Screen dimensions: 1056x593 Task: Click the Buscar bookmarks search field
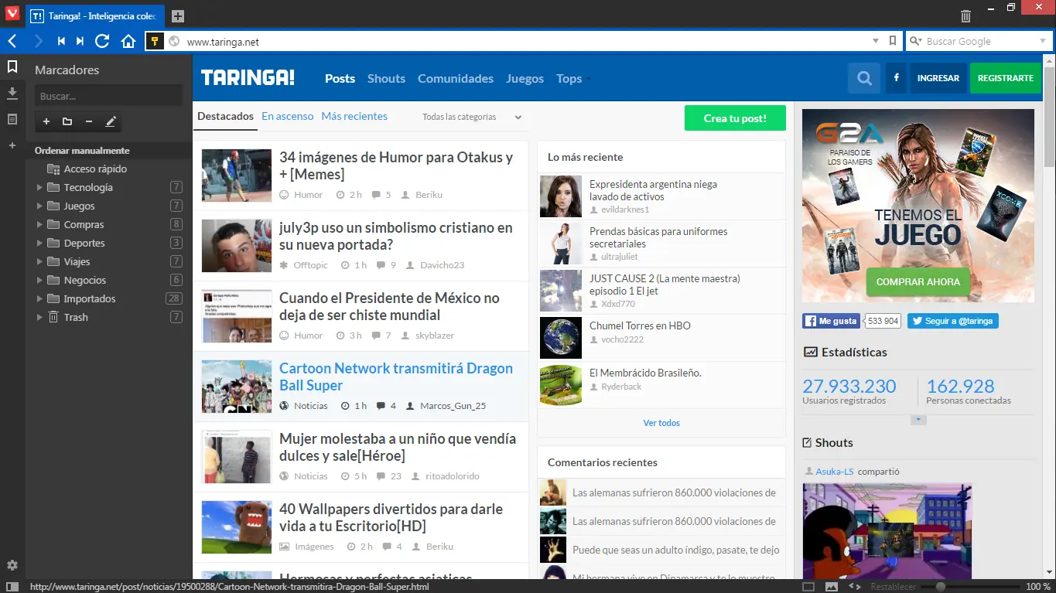coord(108,96)
